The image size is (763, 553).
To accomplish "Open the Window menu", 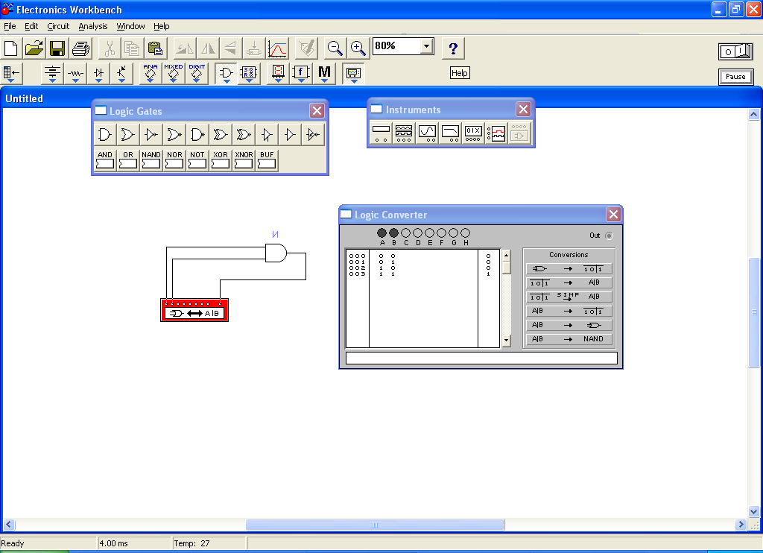I will (x=130, y=26).
